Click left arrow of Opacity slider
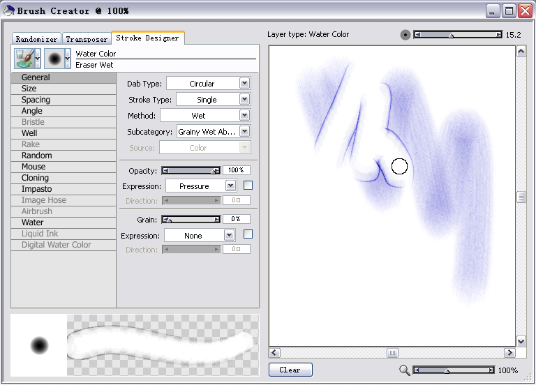The image size is (536, 385). (x=166, y=170)
